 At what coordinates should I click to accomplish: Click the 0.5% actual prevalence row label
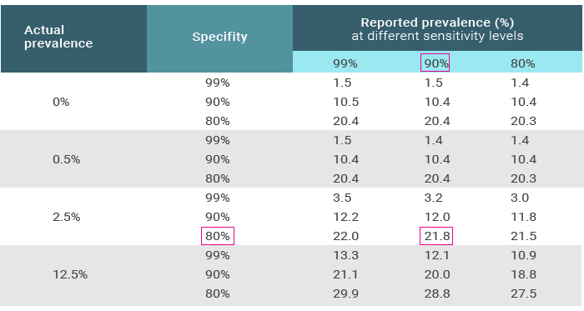click(66, 159)
